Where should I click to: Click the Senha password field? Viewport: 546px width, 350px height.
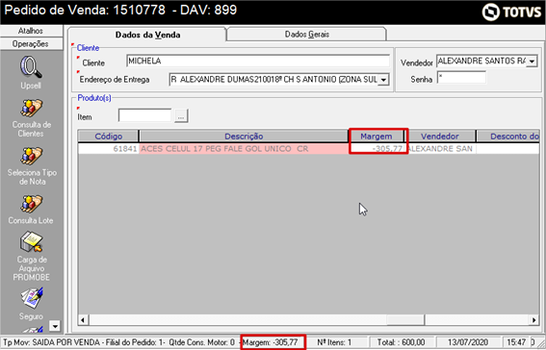461,78
